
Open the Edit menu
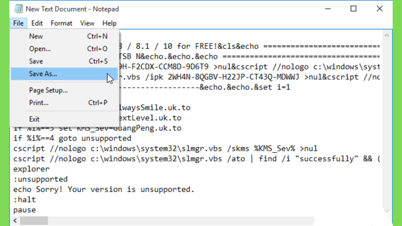tap(37, 23)
